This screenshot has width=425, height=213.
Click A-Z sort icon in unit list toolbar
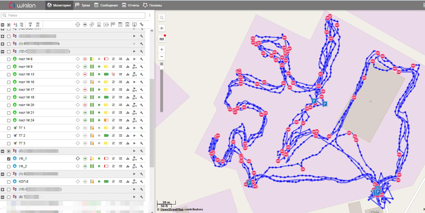tap(15, 25)
